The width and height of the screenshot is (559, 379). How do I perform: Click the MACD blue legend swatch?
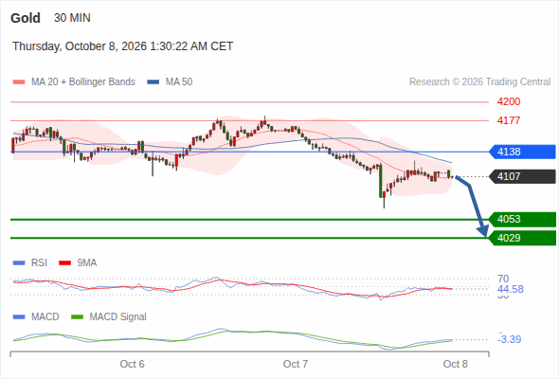click(x=19, y=317)
